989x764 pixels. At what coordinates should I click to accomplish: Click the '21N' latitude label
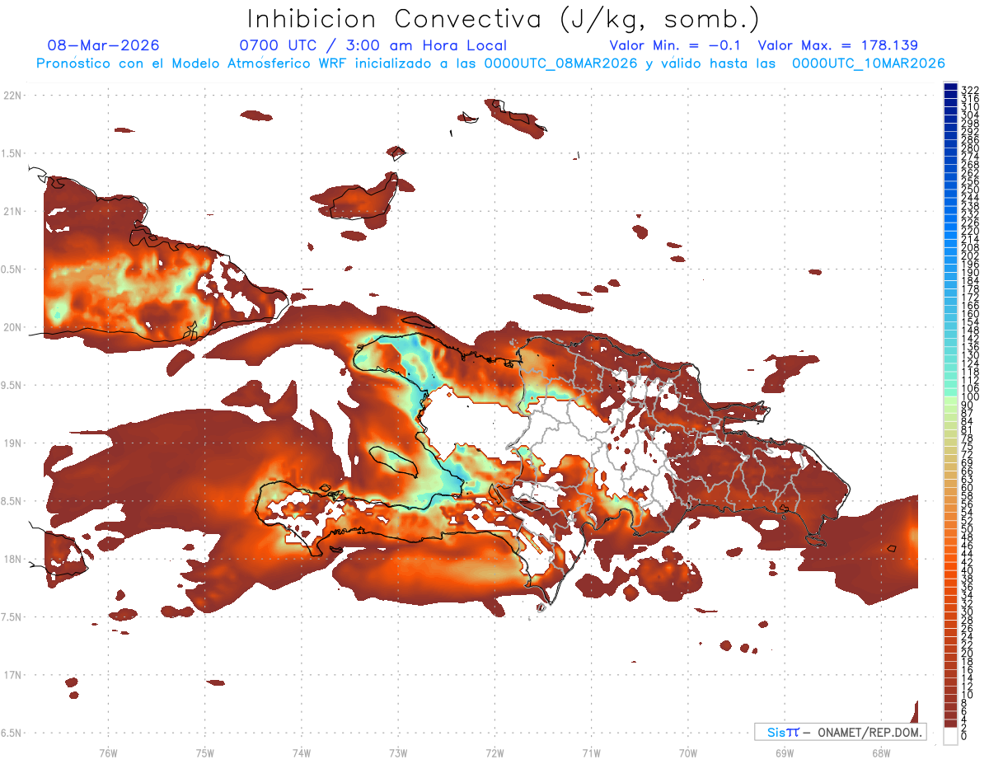pyautogui.click(x=12, y=211)
